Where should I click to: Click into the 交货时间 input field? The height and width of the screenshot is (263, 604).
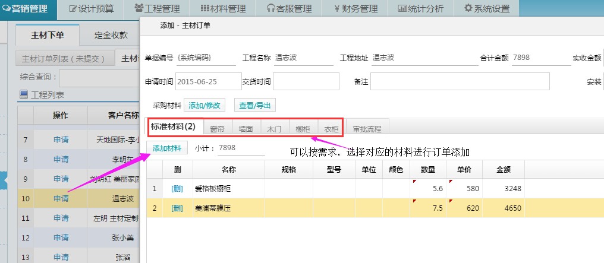[306, 81]
